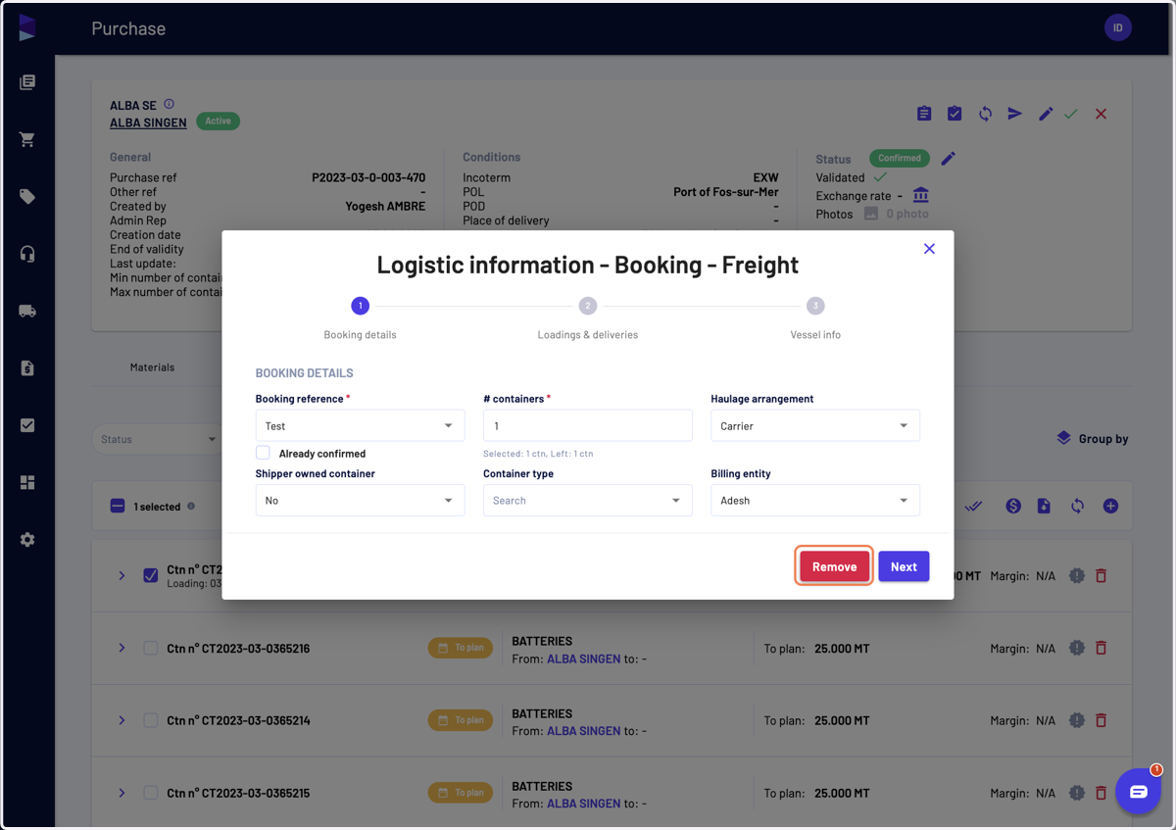
Task: Open the ALBA SINGEN header link
Action: pos(148,122)
